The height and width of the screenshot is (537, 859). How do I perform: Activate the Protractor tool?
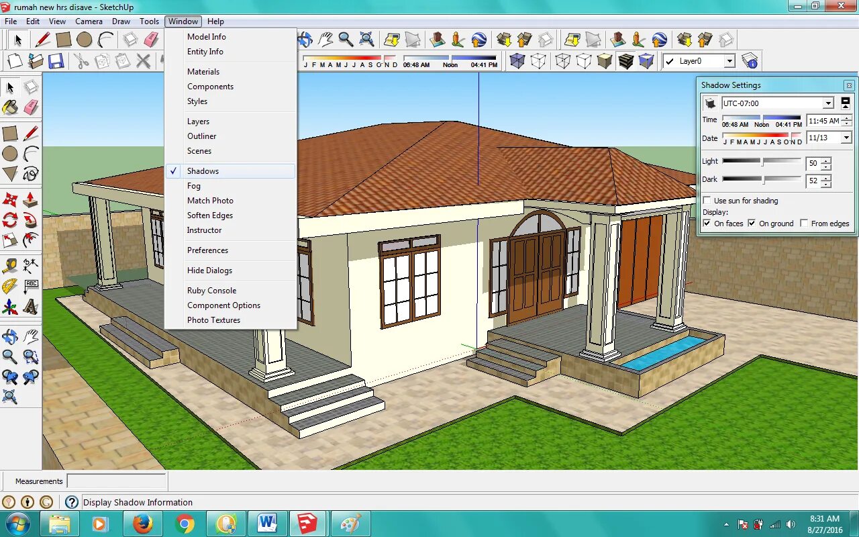[x=10, y=287]
